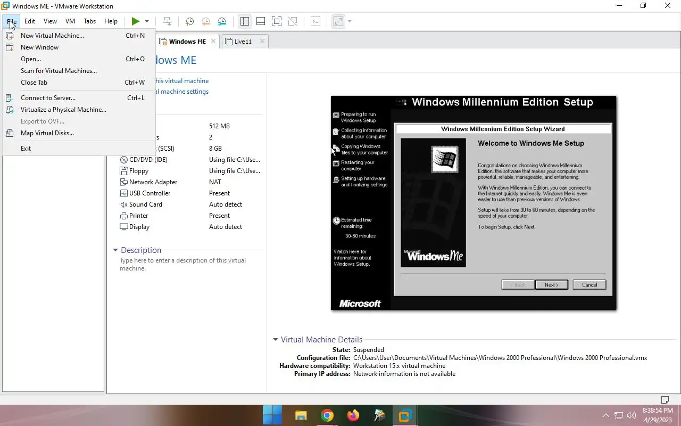The width and height of the screenshot is (681, 426).
Task: Click the VMware Workstation taskbar icon
Action: point(405,415)
